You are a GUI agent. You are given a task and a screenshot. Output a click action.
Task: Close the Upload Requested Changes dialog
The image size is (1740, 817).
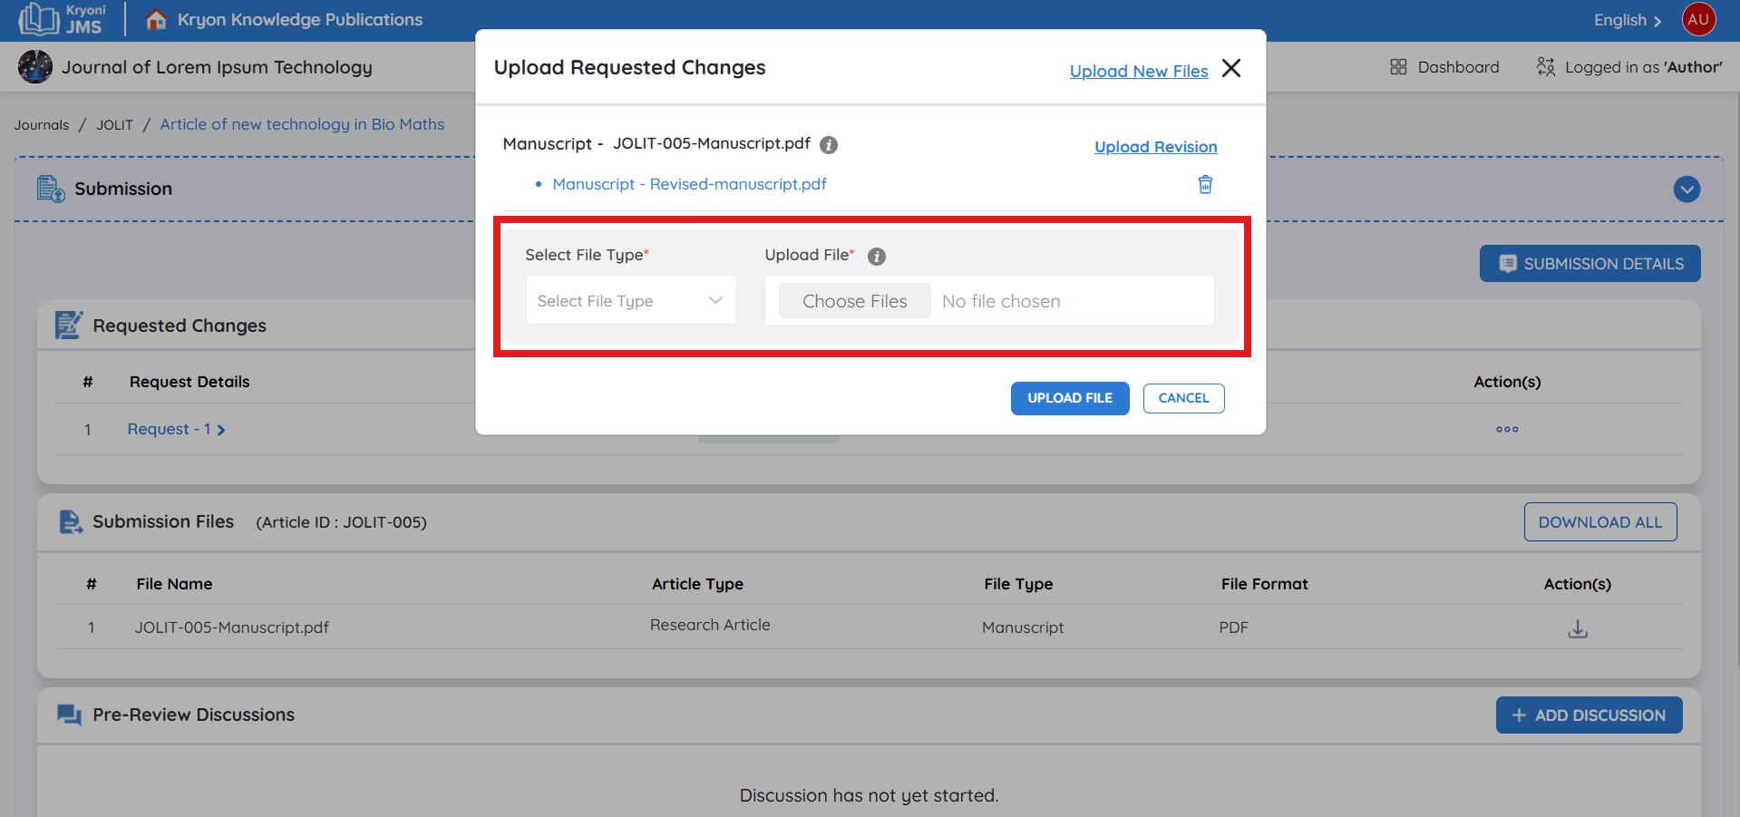[1230, 69]
